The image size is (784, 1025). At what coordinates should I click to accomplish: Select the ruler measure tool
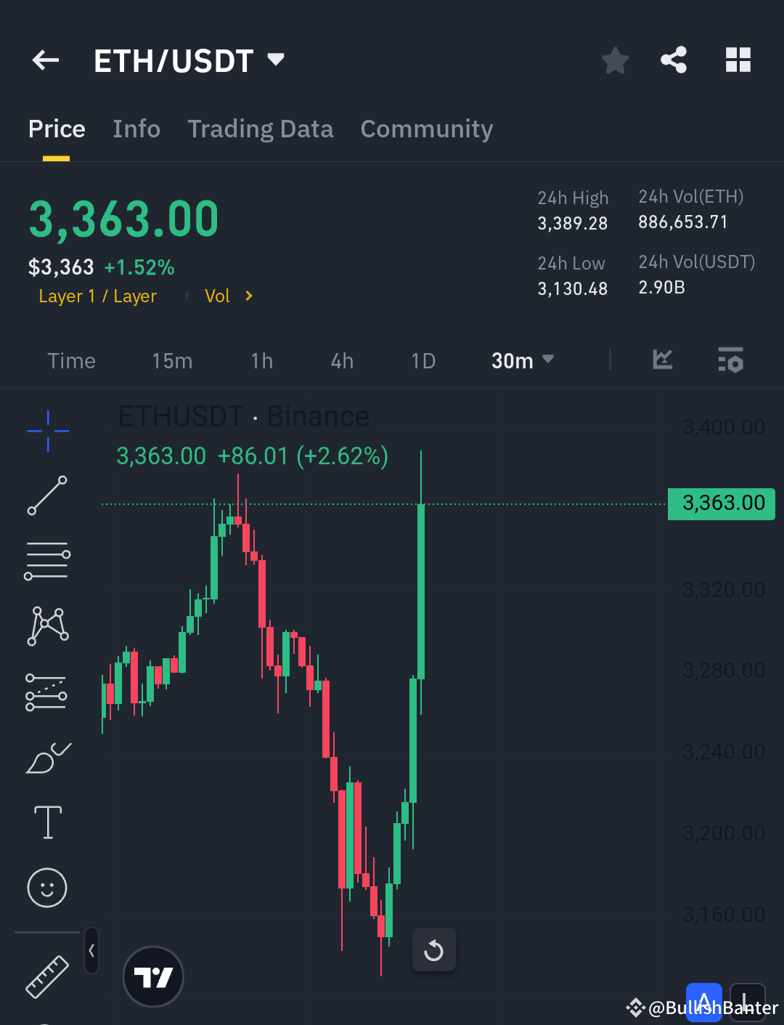tap(46, 977)
